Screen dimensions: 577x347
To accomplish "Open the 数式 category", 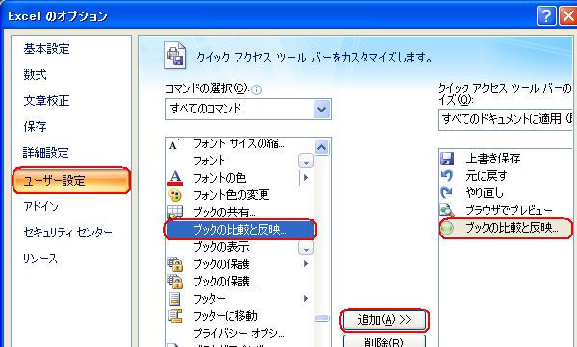I will pyautogui.click(x=35, y=75).
